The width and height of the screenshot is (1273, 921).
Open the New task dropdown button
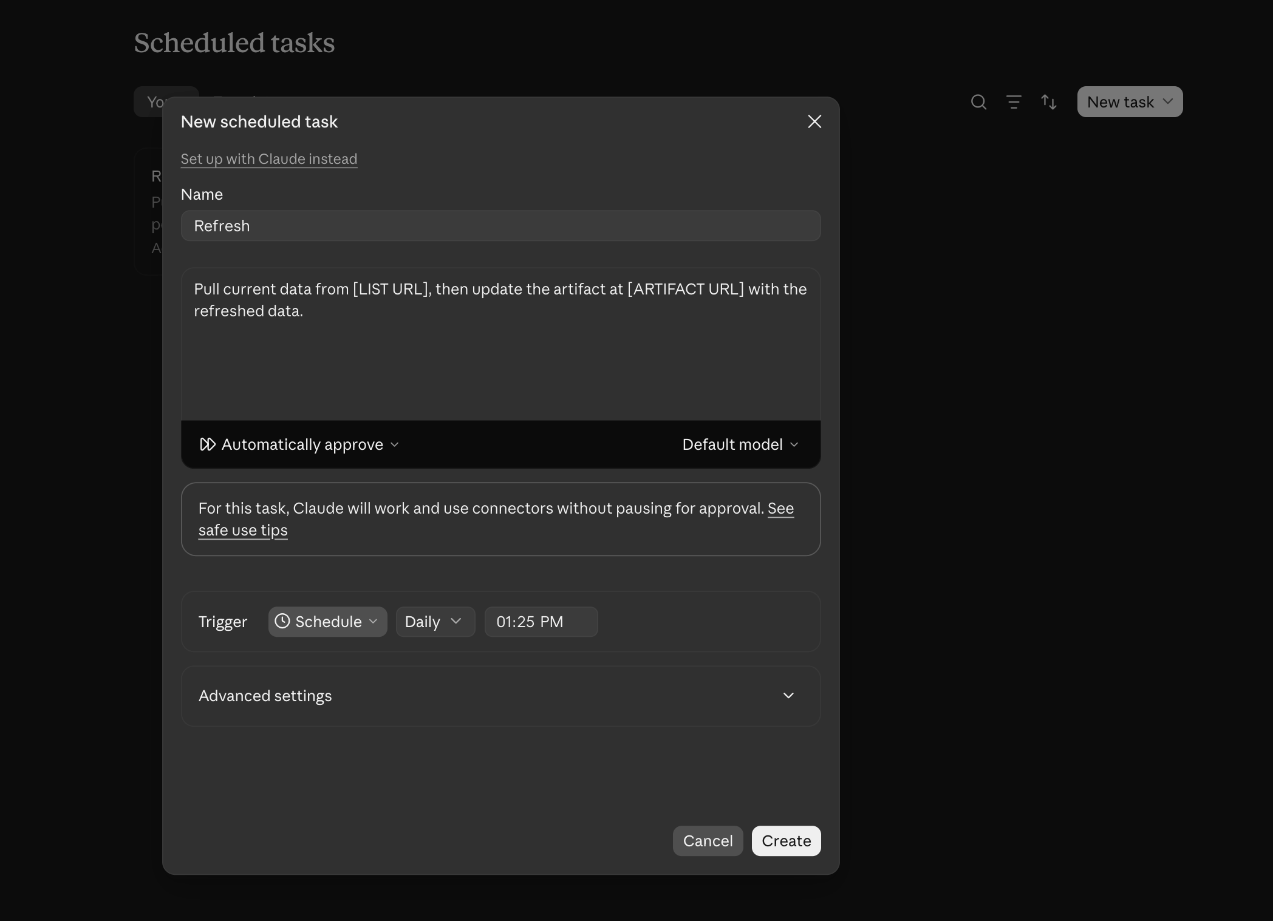[x=1130, y=102]
